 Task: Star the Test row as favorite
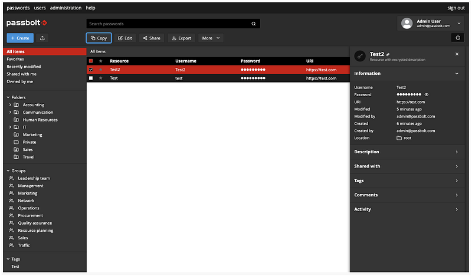click(100, 78)
